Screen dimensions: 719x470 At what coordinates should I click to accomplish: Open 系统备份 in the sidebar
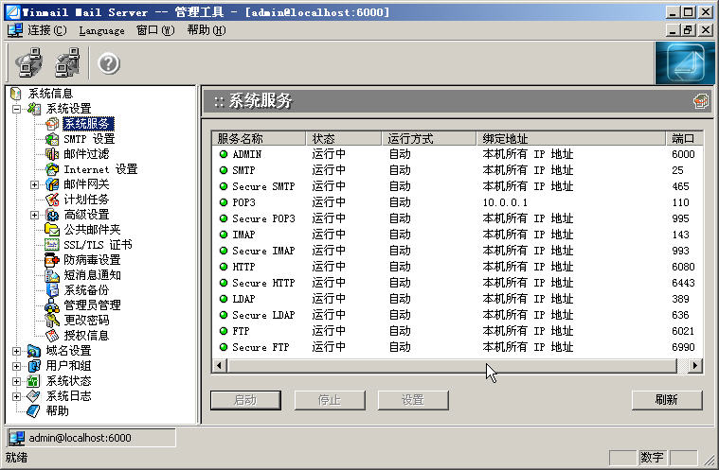(85, 290)
